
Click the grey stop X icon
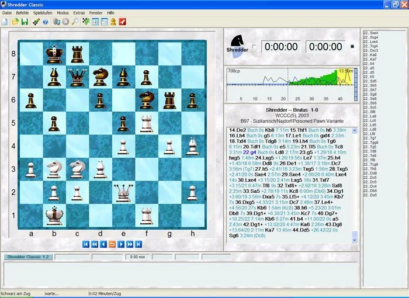(x=65, y=22)
